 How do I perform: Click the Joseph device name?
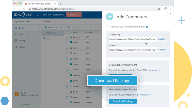coord(76,92)
